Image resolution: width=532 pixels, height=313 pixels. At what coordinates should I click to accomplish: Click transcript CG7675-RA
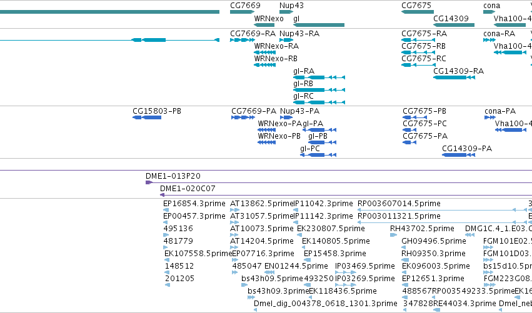click(x=424, y=34)
